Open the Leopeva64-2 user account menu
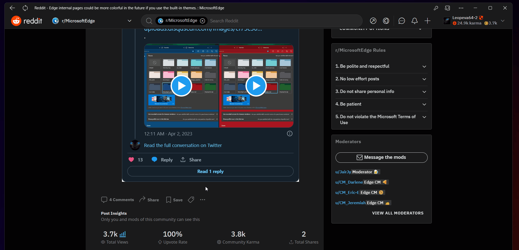 503,21
